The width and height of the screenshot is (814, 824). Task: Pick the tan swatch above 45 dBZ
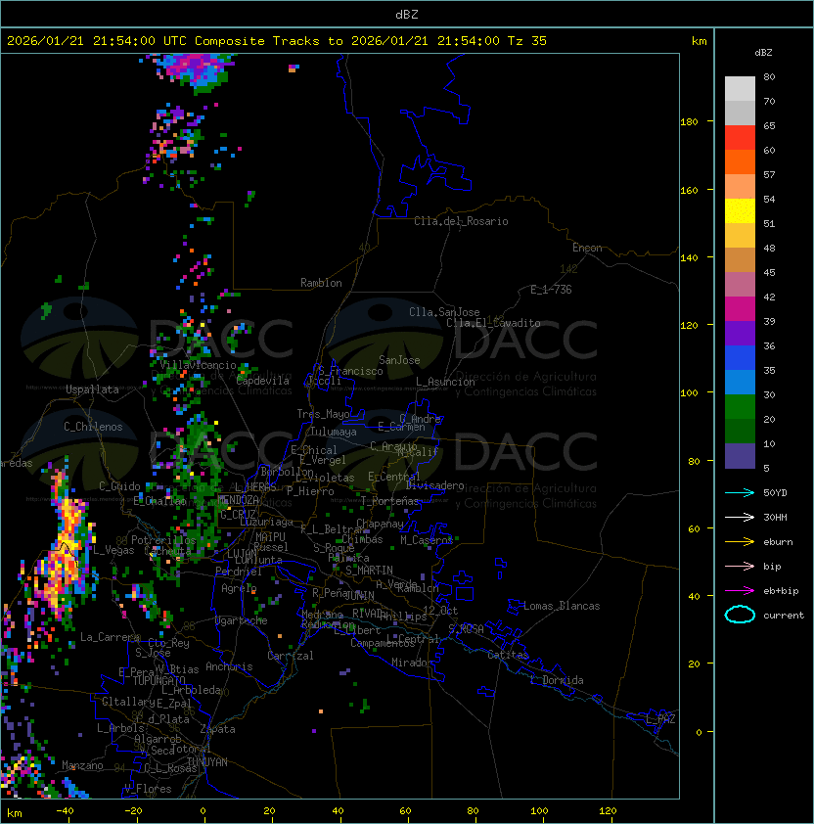740,260
